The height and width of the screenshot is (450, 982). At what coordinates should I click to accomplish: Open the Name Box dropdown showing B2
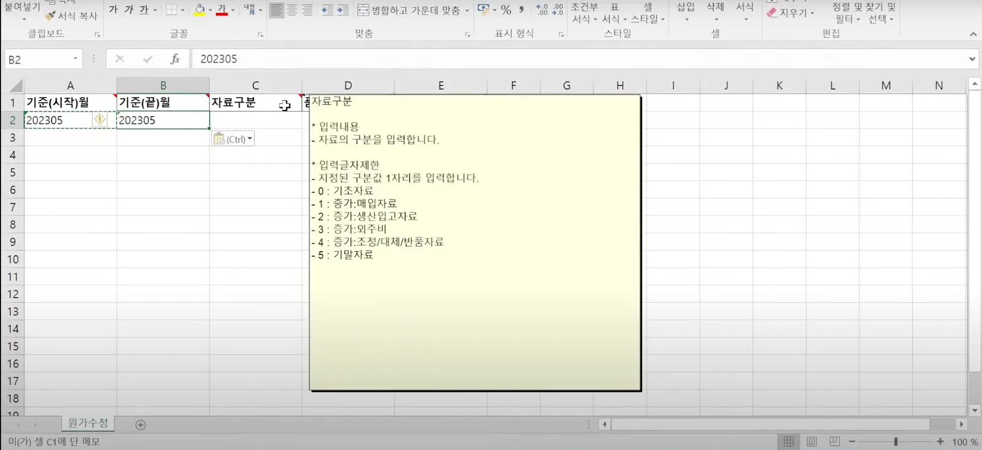point(75,59)
